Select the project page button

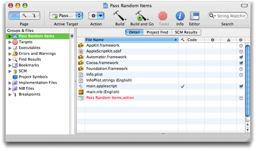14,16
